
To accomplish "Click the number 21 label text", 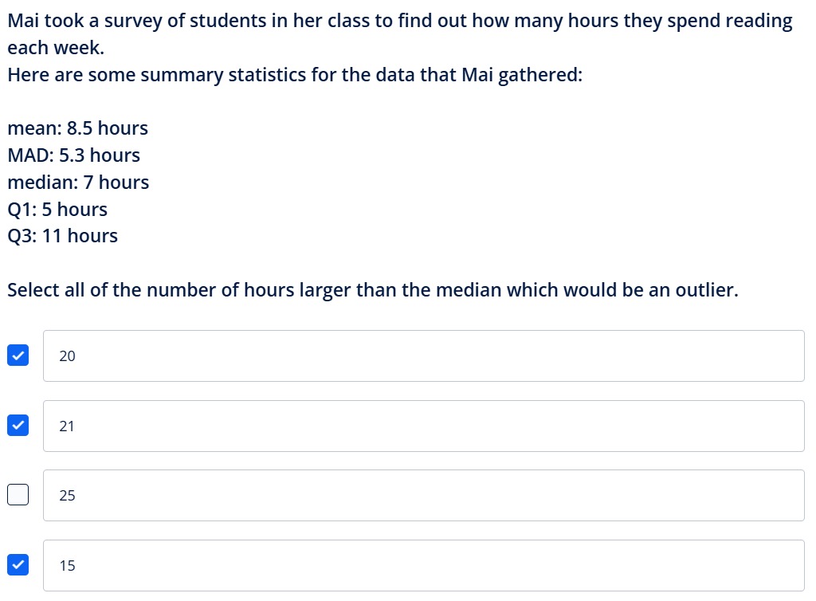I will coord(67,426).
